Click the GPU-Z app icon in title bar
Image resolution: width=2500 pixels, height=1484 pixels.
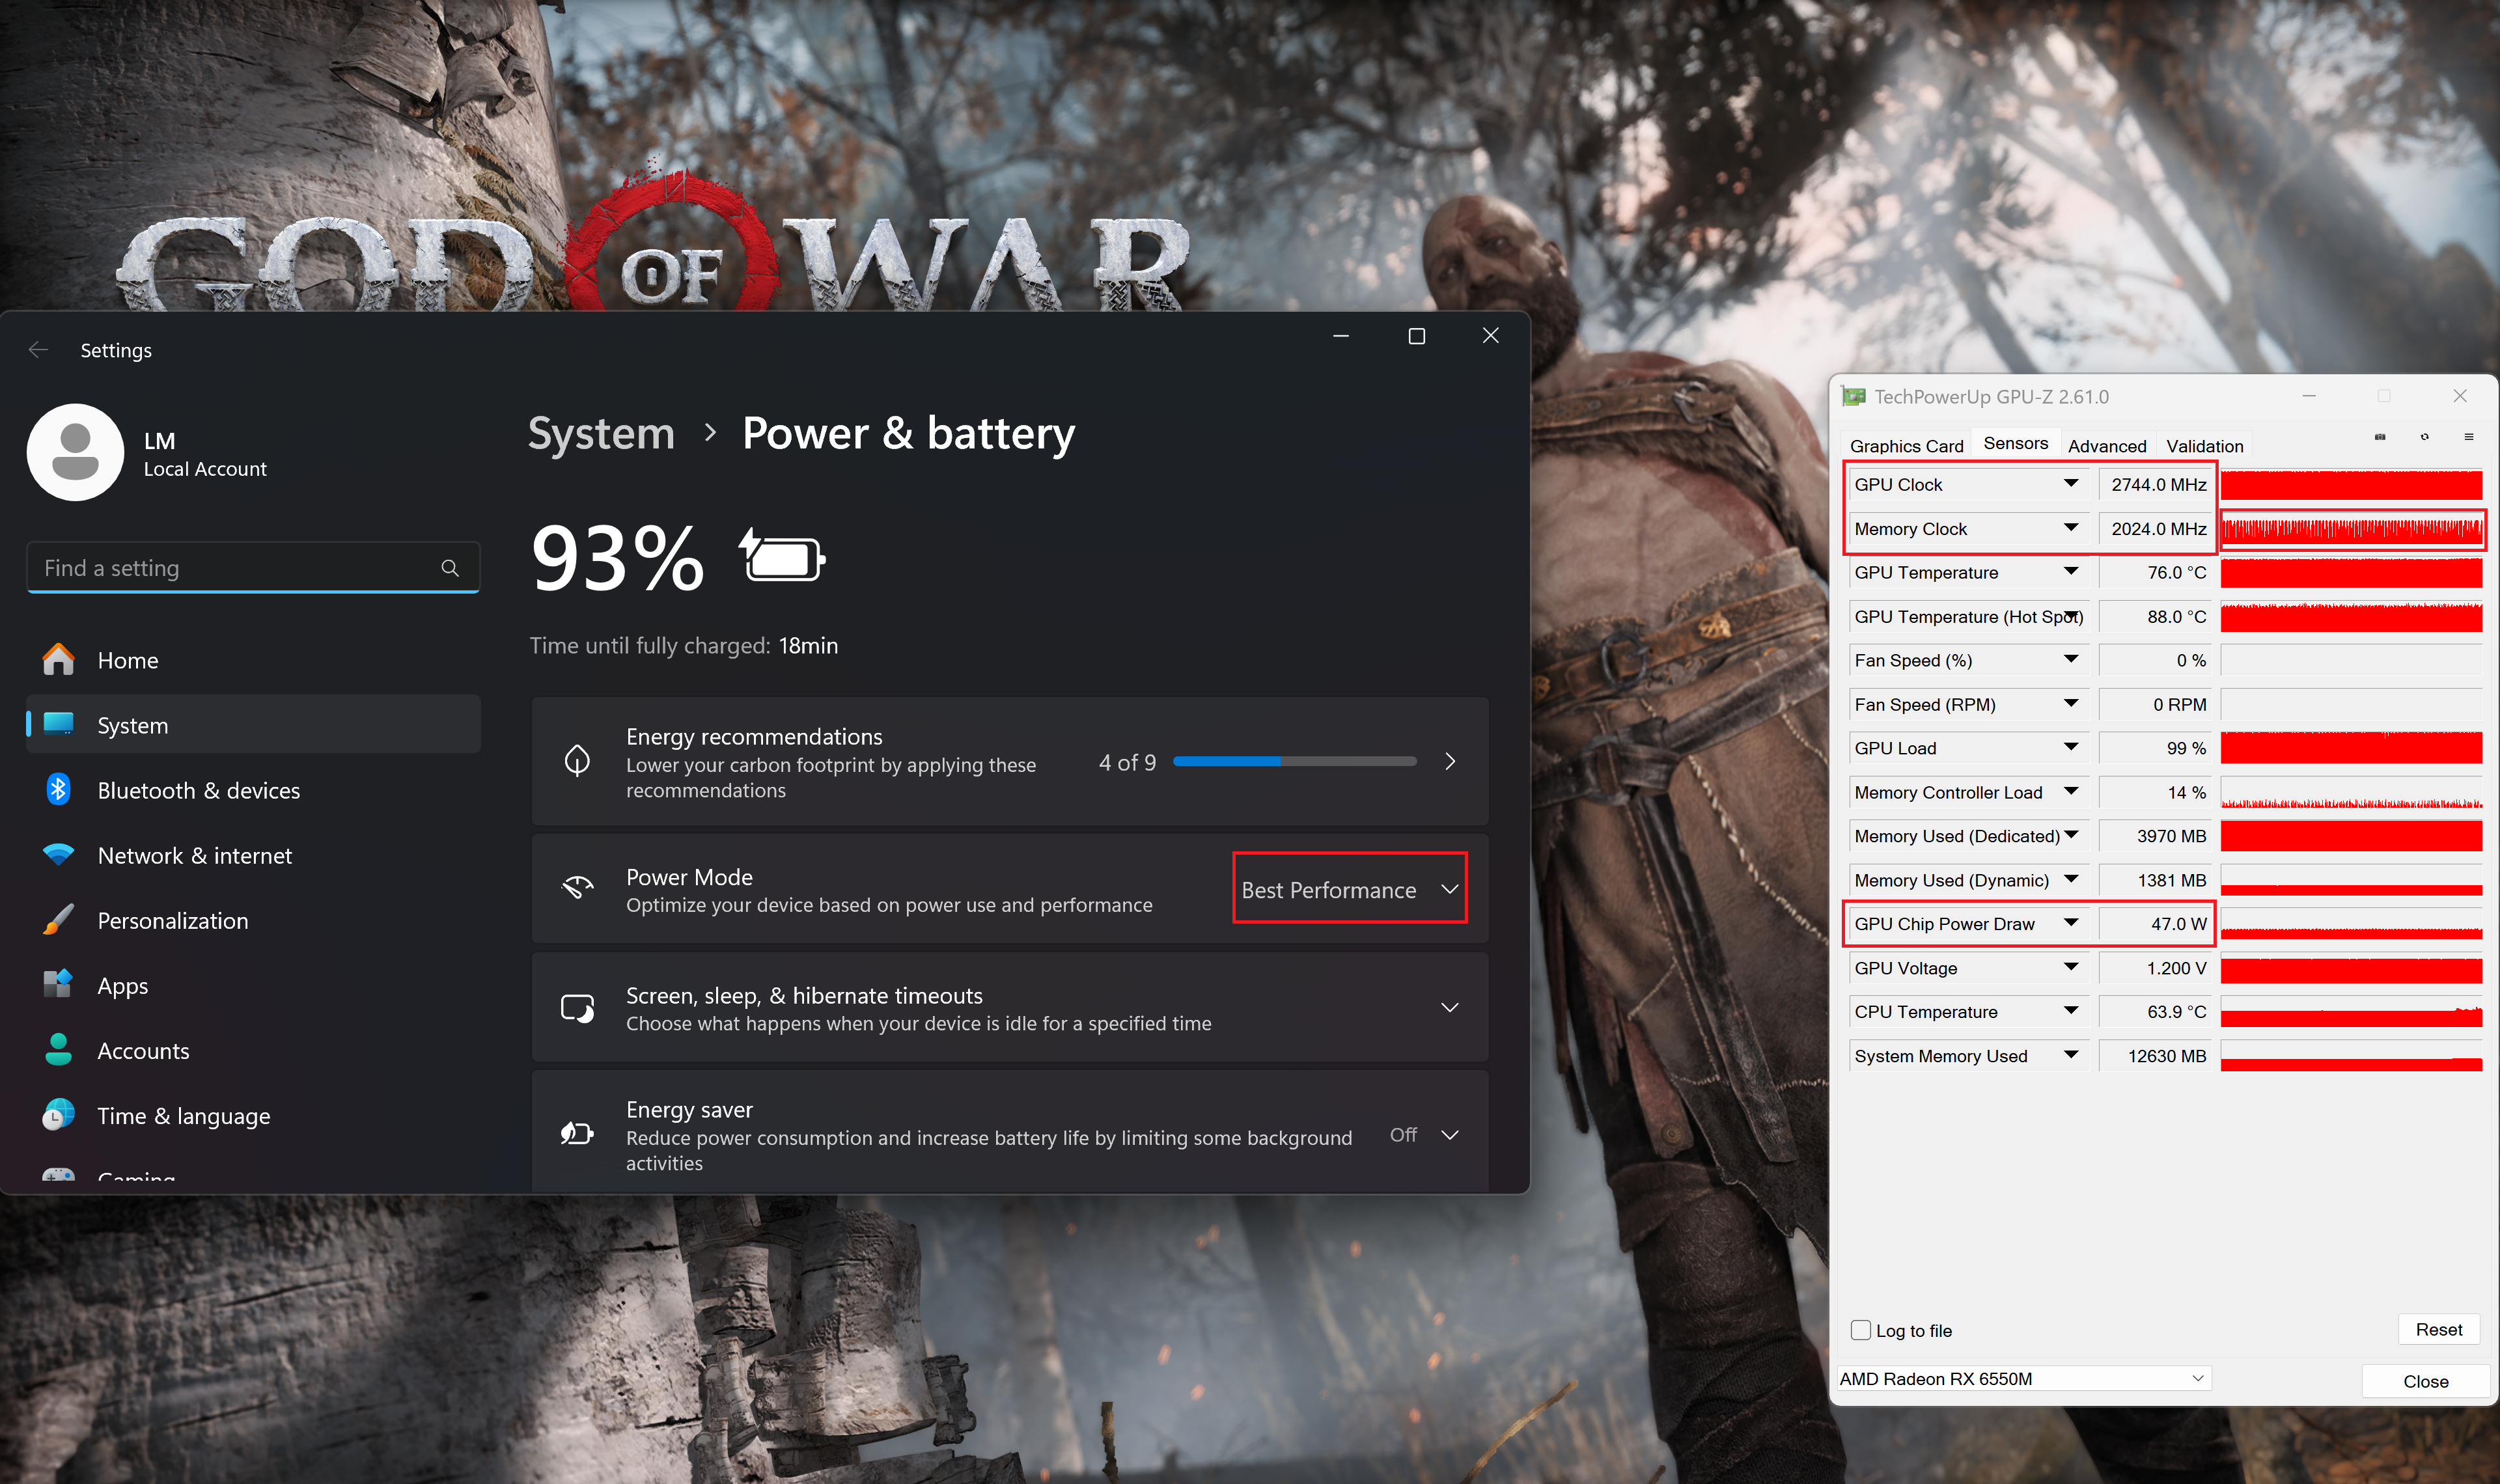tap(1854, 397)
